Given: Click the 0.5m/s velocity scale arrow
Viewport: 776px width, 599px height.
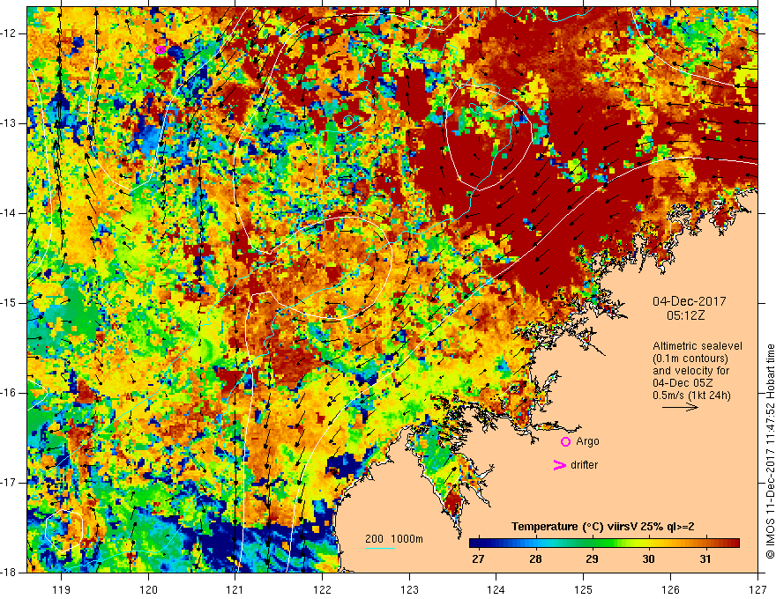Looking at the screenshot, I should click(680, 407).
